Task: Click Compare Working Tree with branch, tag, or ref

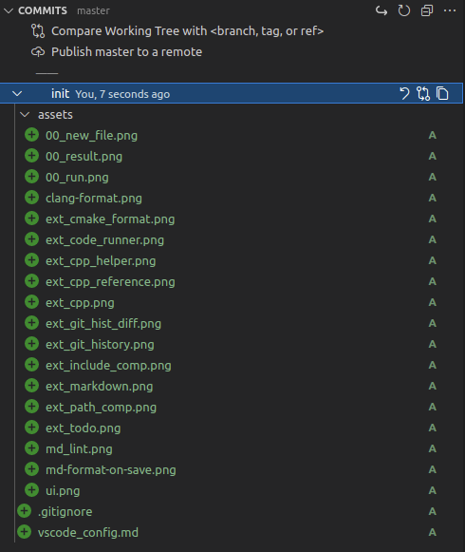Action: pyautogui.click(x=187, y=31)
